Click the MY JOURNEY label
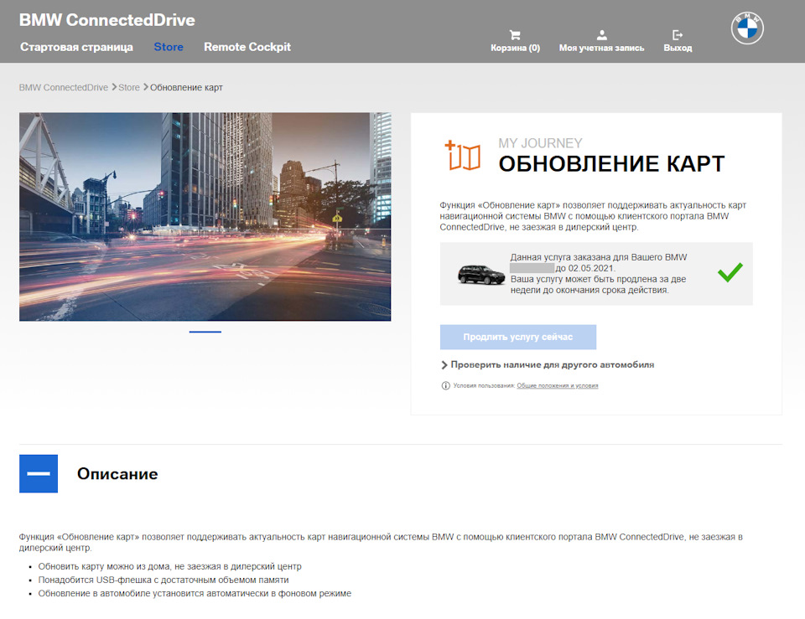Viewport: 805px width, 619px height. click(540, 143)
